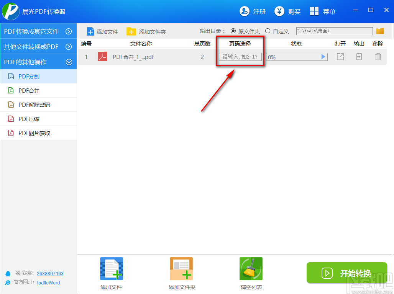The image size is (394, 294).
Task: Start conversion with the blue play arrow
Action: coord(323,57)
